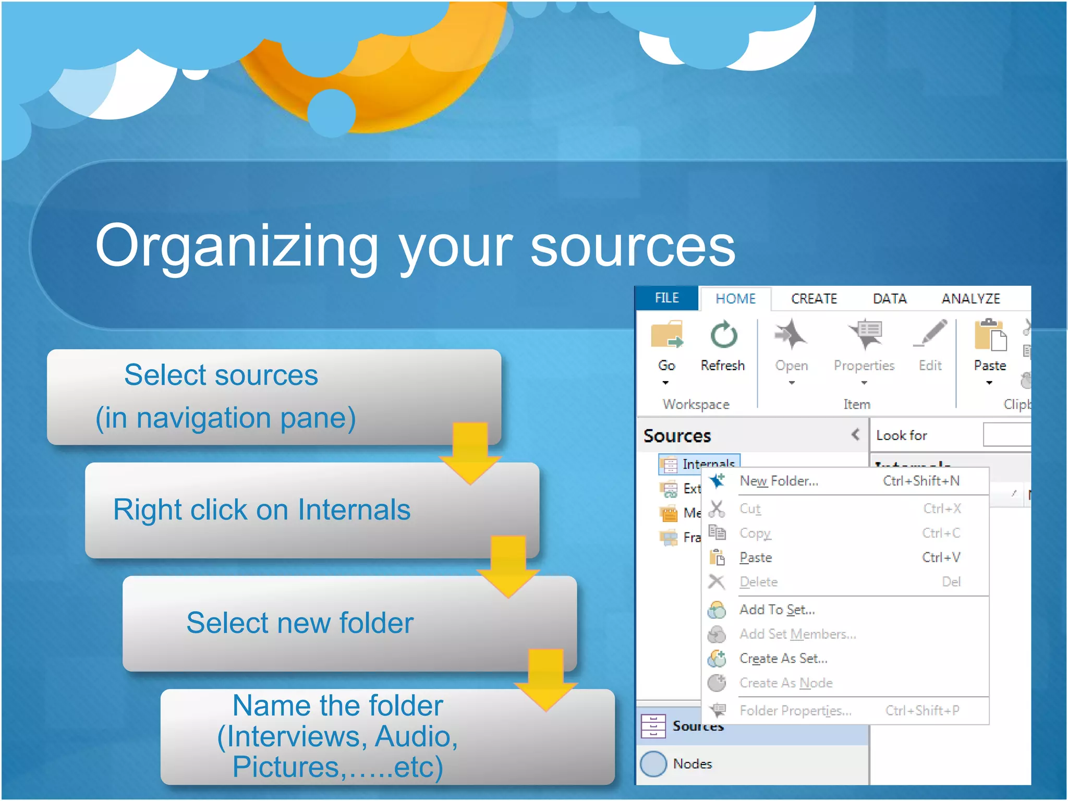This screenshot has width=1068, height=801.
Task: Click 'Right click on Internals' step box
Action: coord(312,510)
